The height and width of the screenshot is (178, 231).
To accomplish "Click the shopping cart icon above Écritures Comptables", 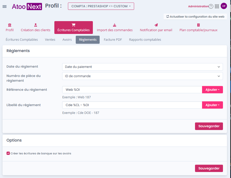I will coord(73,25).
